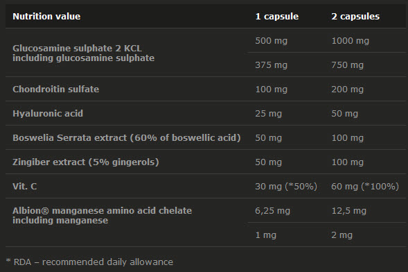
Task: Click the 25 mg hyaluronic acid value
Action: (x=269, y=114)
